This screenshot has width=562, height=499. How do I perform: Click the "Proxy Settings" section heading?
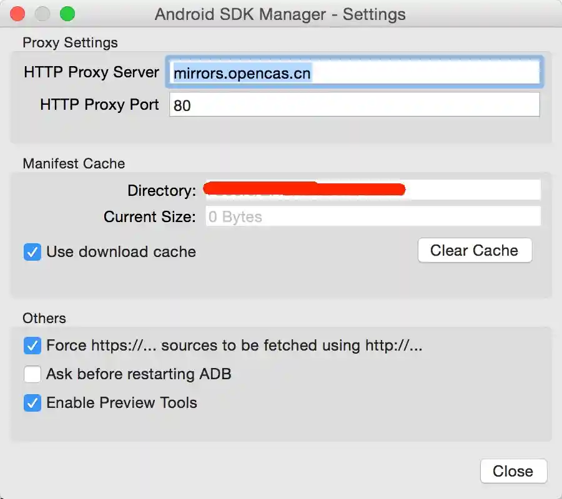point(70,42)
